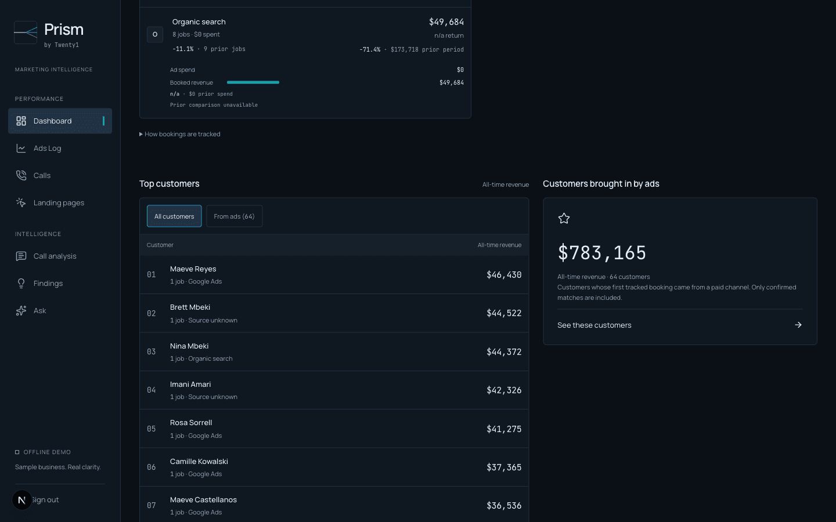This screenshot has height=522, width=836.
Task: Click Prior comparison unavailable text
Action: pyautogui.click(x=214, y=105)
